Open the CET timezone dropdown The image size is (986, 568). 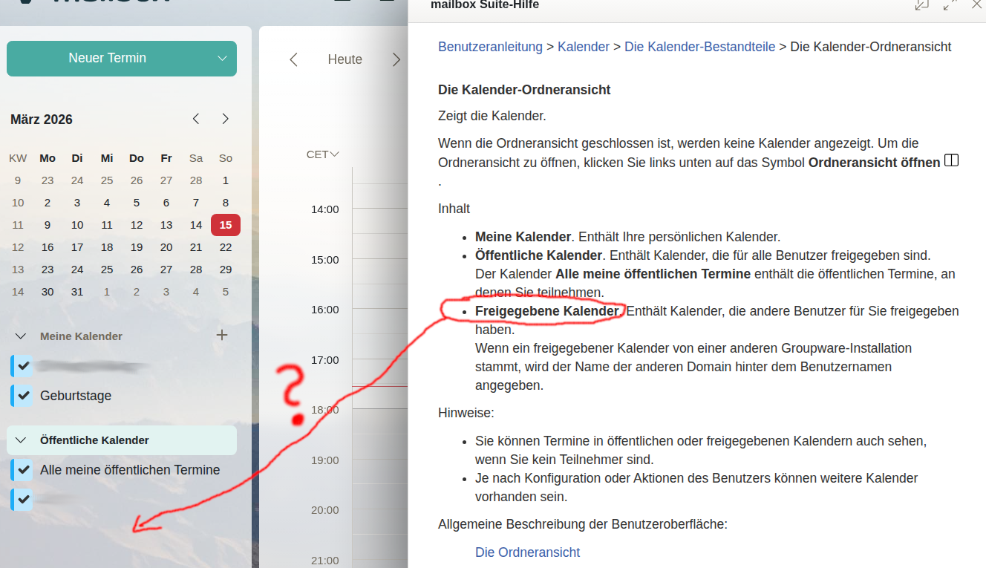322,154
